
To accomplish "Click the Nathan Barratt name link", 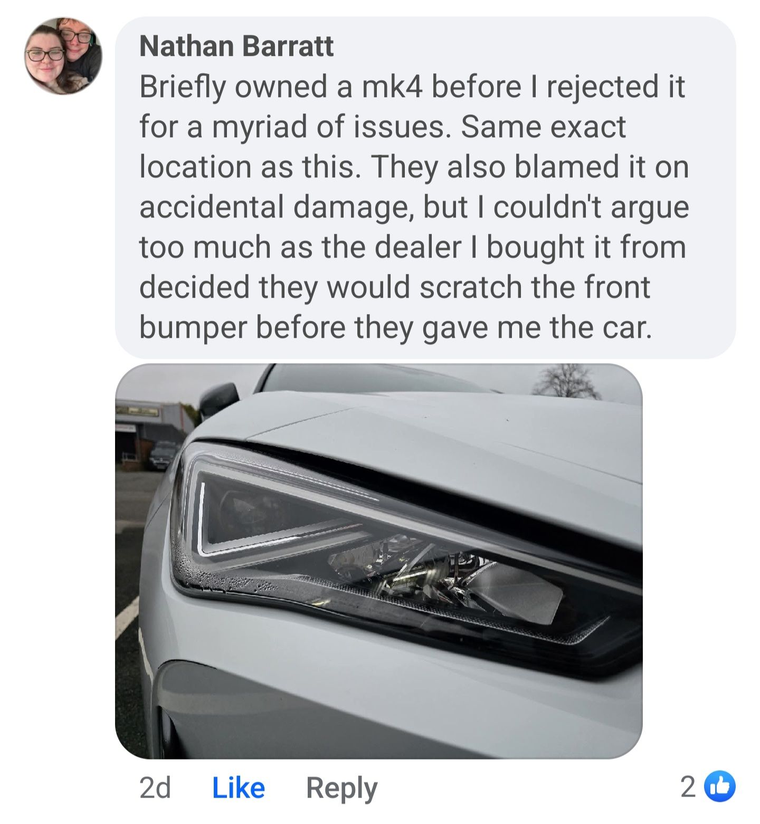I will (236, 46).
